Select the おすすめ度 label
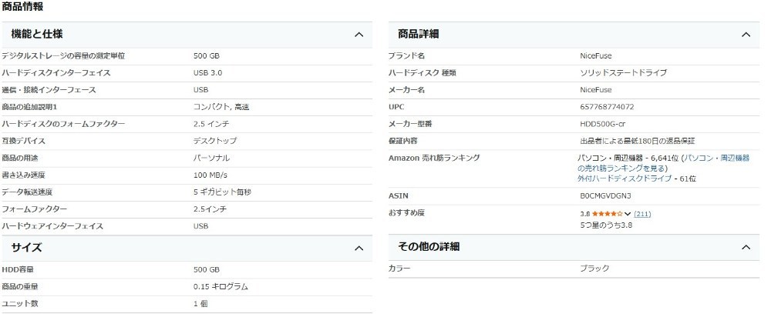This screenshot has height=317, width=771. point(406,213)
